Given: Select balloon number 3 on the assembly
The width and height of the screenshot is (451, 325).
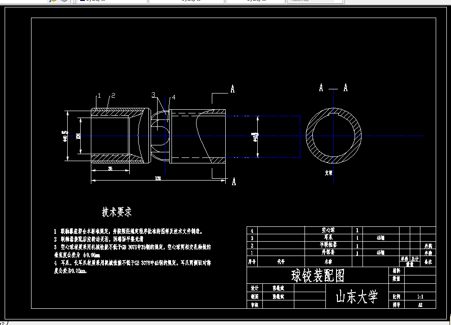Looking at the screenshot, I should [x=153, y=95].
